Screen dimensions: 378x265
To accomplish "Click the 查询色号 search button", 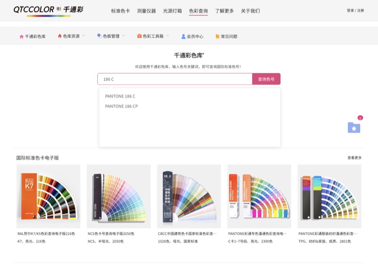I will 266,79.
